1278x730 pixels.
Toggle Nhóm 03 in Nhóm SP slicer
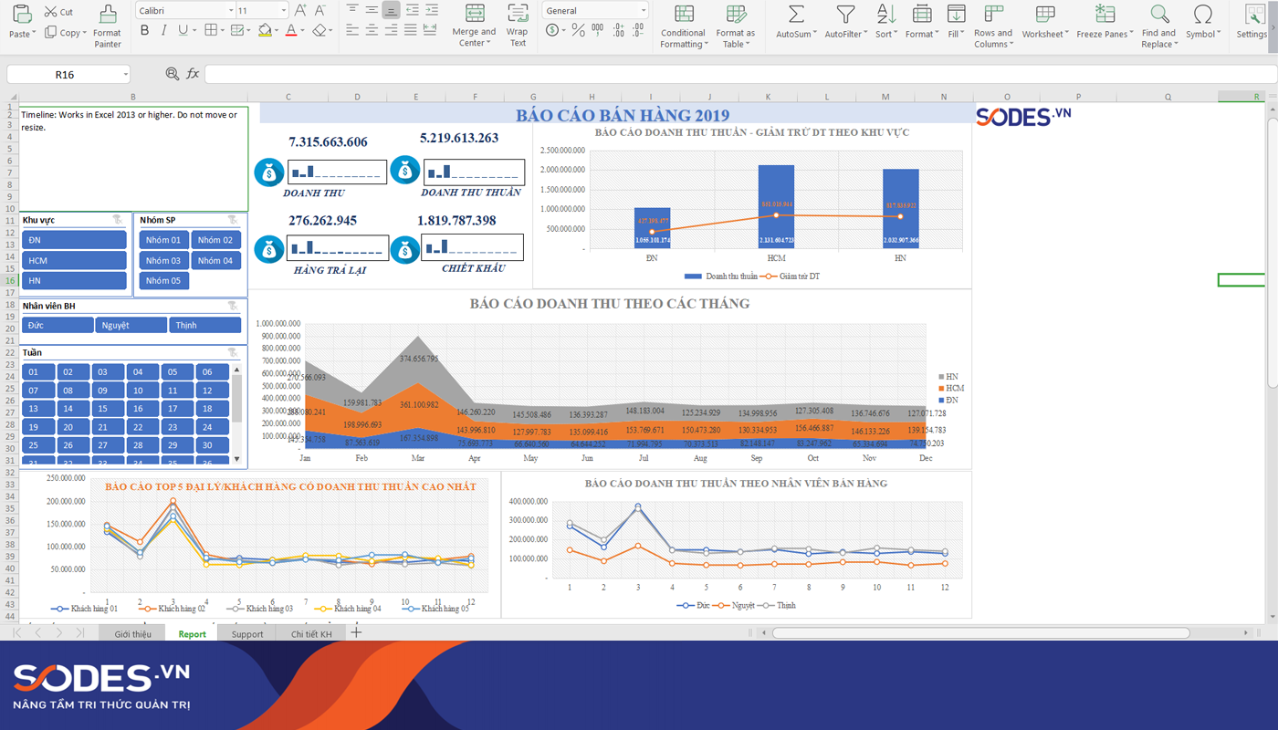[163, 260]
